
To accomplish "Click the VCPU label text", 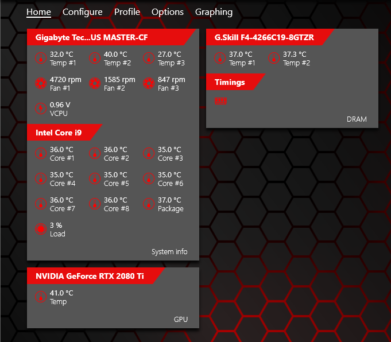I will pyautogui.click(x=59, y=114).
